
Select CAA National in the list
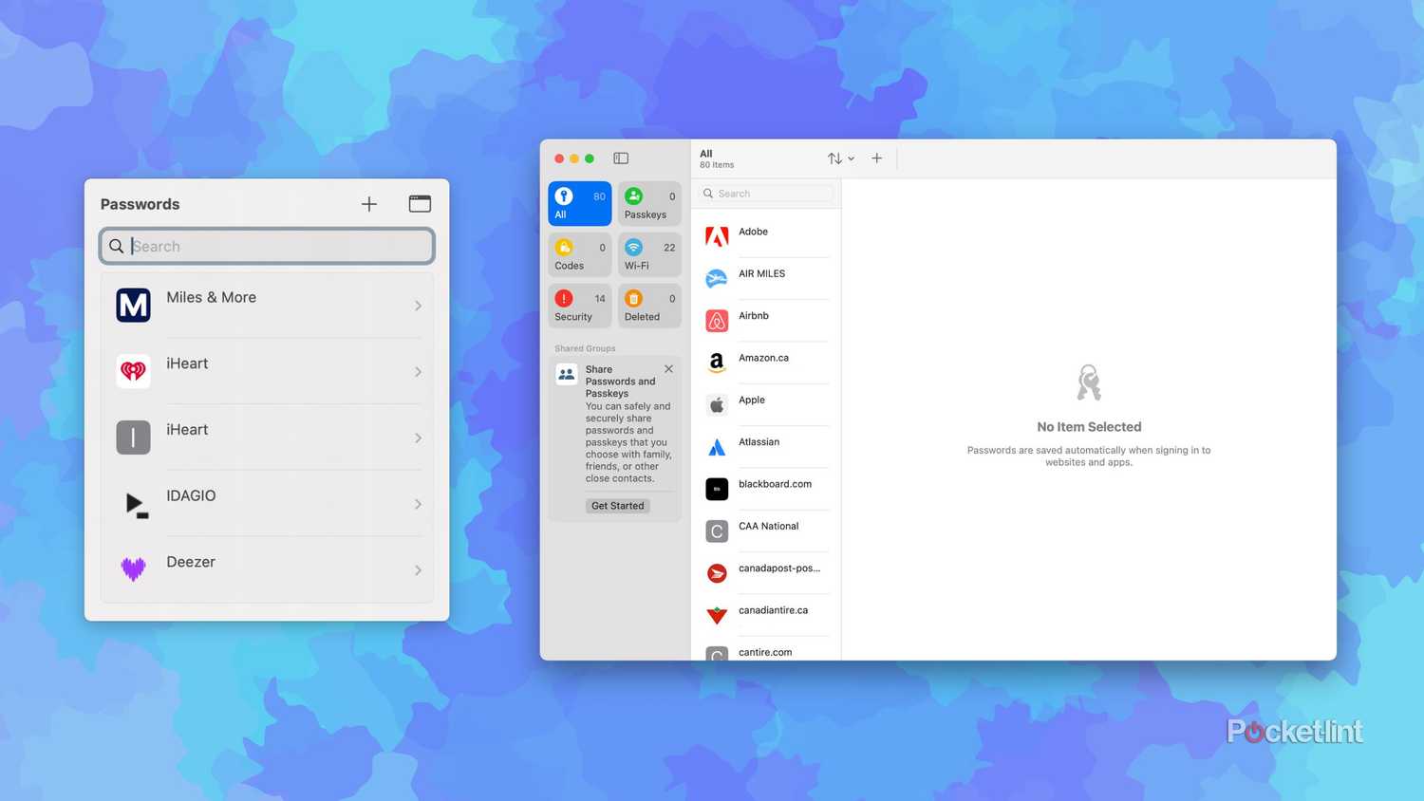[766, 530]
